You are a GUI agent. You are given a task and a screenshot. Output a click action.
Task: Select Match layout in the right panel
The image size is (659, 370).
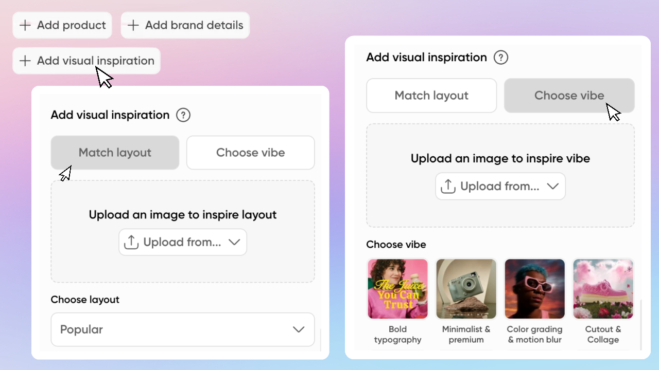point(431,96)
